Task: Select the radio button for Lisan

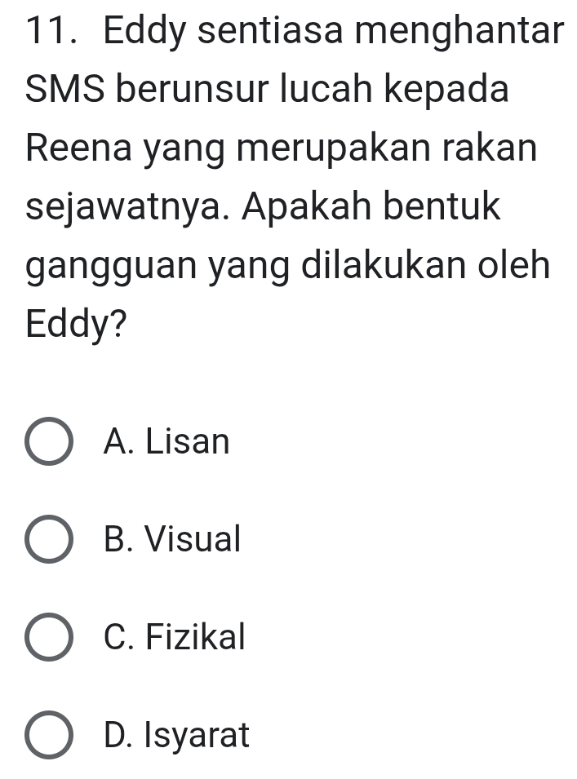Action: (x=49, y=443)
